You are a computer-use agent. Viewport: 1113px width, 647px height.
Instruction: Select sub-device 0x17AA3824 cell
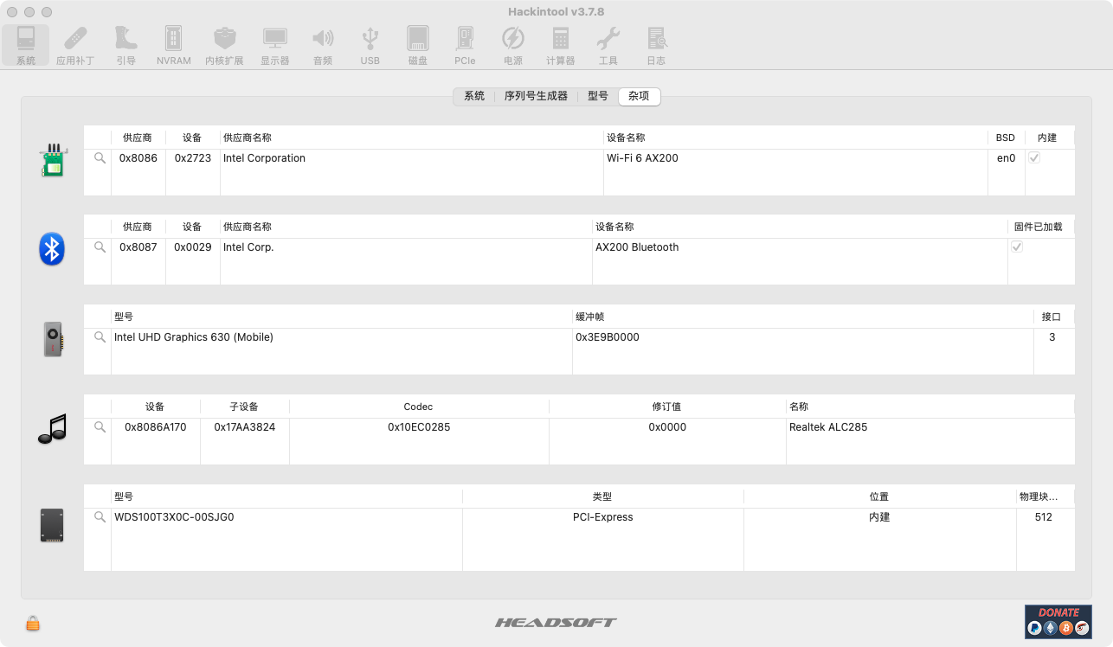pos(245,427)
